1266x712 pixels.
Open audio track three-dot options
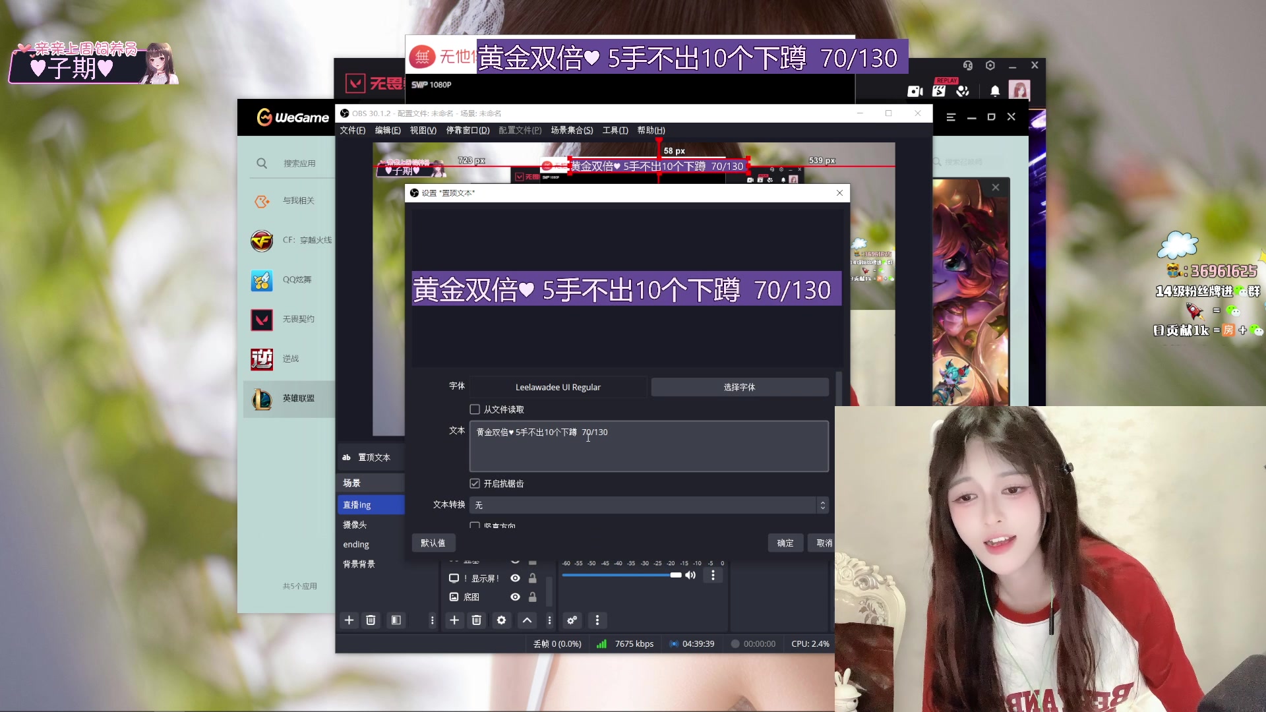pos(713,575)
